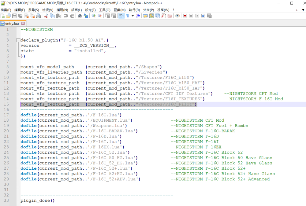306x206 pixels.
Task: Open the 巨集(M) macro menu
Action: [120, 10]
